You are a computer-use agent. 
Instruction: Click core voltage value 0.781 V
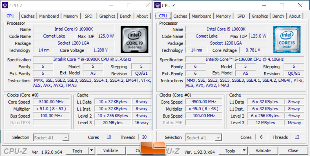pos(253,50)
